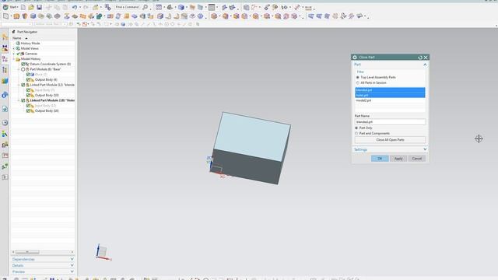498x280 pixels.
Task: Toggle Linked Part Module (12) checkbox
Action: (23, 85)
